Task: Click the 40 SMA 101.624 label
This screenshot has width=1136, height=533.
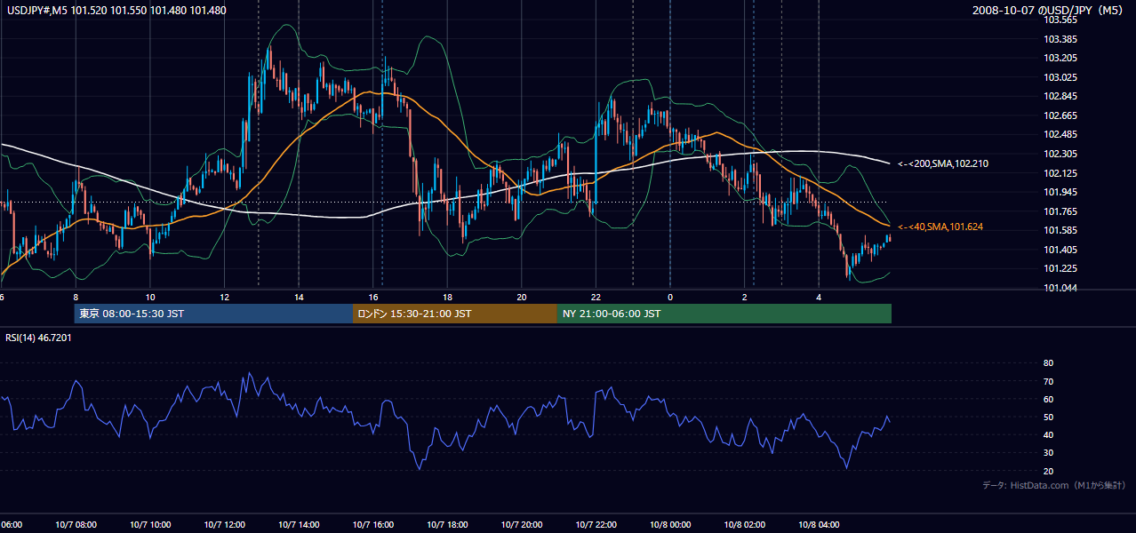Action: coord(940,227)
